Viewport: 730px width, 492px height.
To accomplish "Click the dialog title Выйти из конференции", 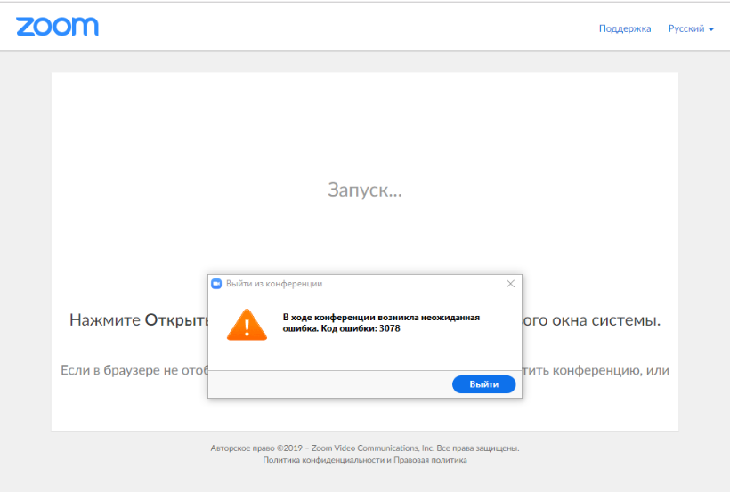I will [x=274, y=284].
